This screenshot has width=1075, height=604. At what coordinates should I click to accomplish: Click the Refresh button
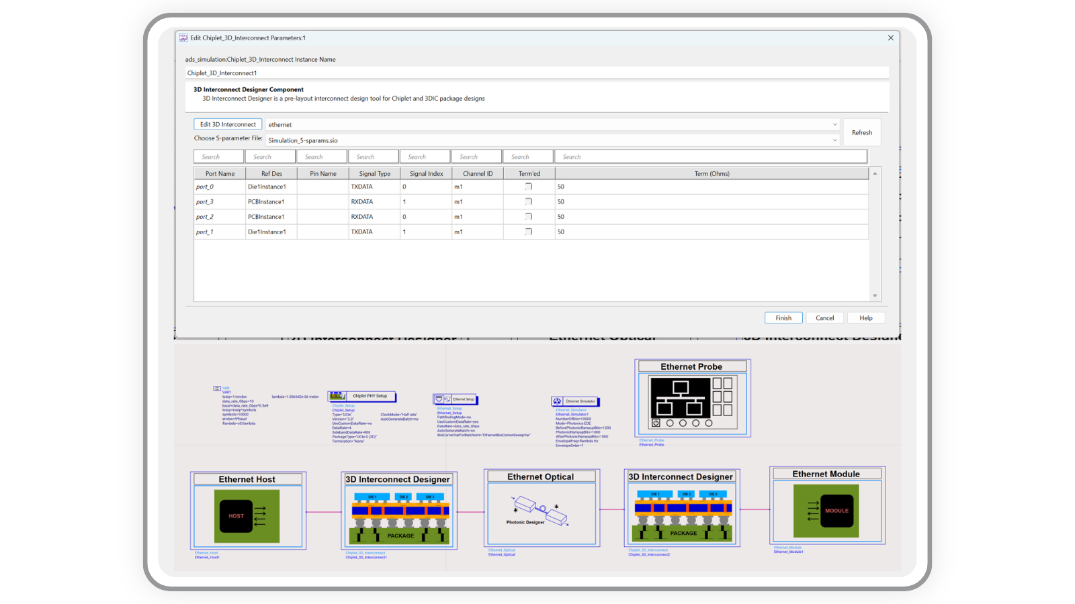click(x=862, y=133)
